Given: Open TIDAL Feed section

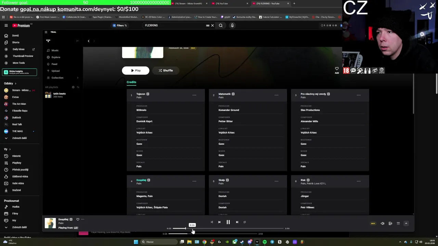Looking at the screenshot, I should tap(54, 64).
